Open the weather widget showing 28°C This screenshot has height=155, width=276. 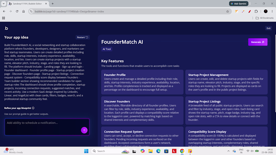point(13,151)
